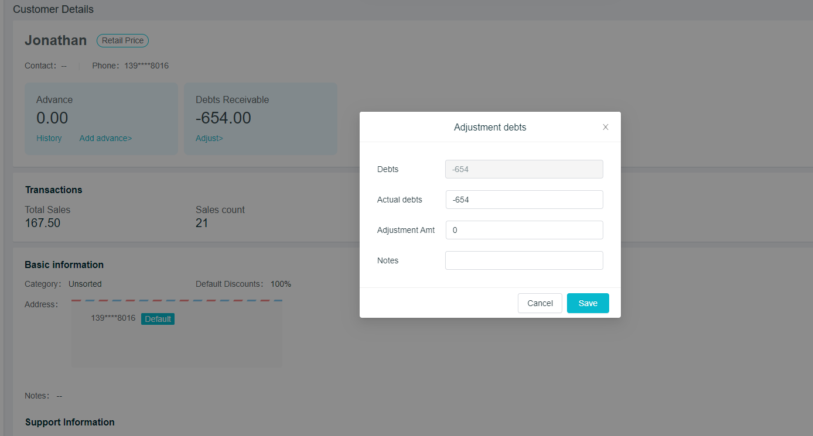This screenshot has width=813, height=436.
Task: Focus the Actual debts input field
Action: coord(524,200)
